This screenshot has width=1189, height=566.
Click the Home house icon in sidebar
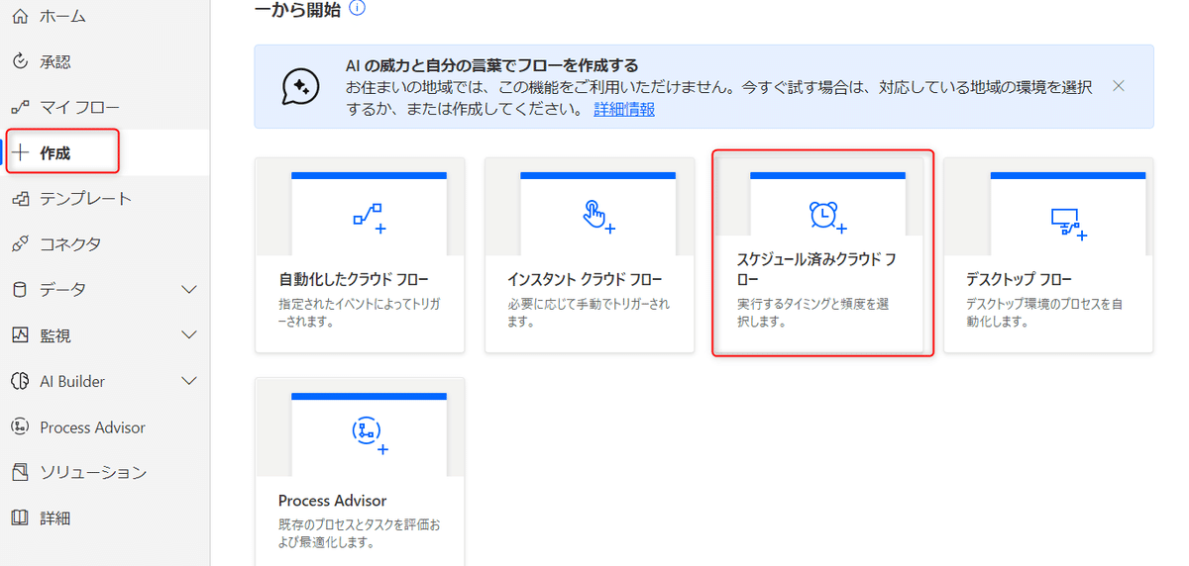(x=20, y=17)
